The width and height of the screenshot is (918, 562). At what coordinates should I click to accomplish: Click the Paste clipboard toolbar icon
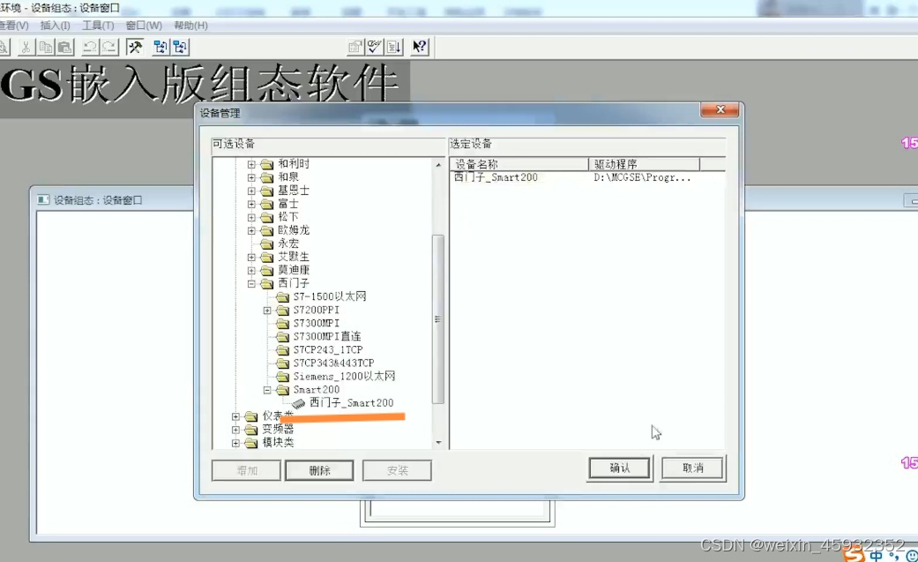(65, 48)
